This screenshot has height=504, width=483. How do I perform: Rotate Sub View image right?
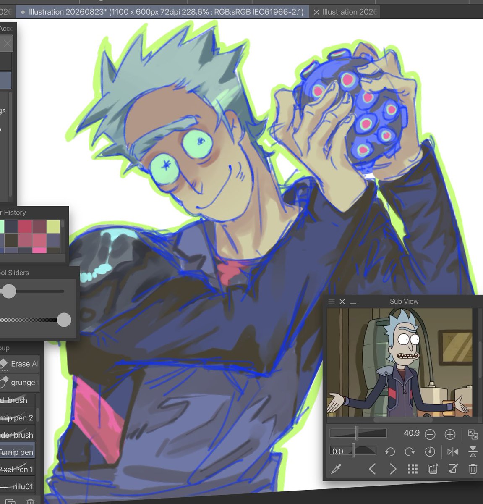tap(410, 451)
